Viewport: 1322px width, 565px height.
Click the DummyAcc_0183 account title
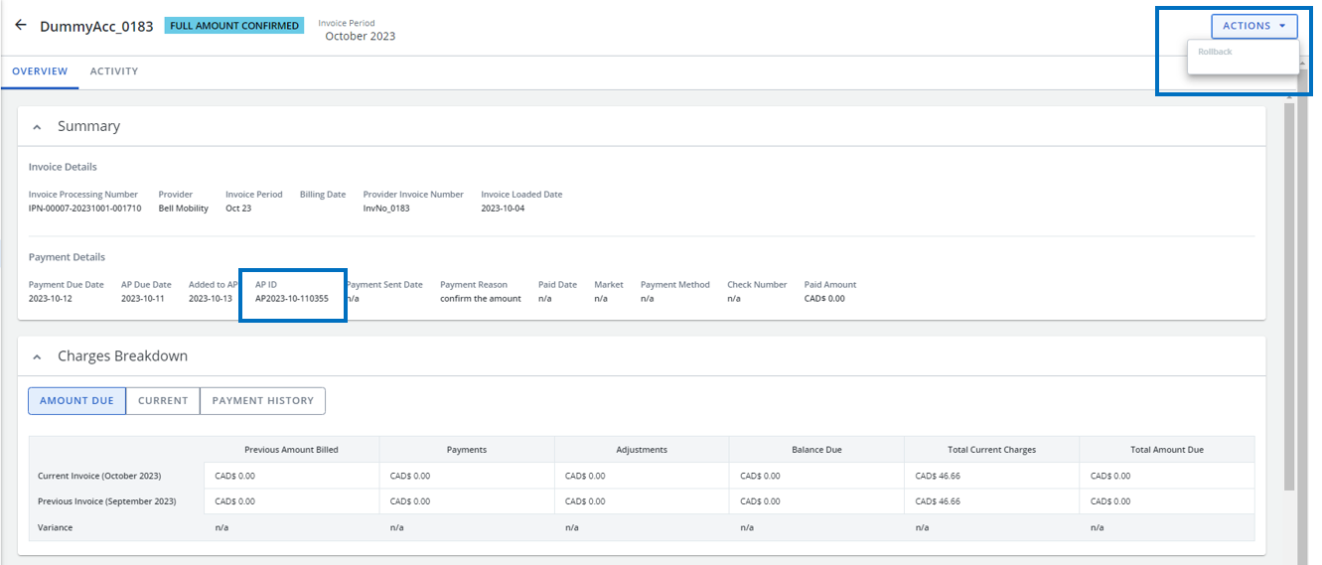(x=96, y=27)
